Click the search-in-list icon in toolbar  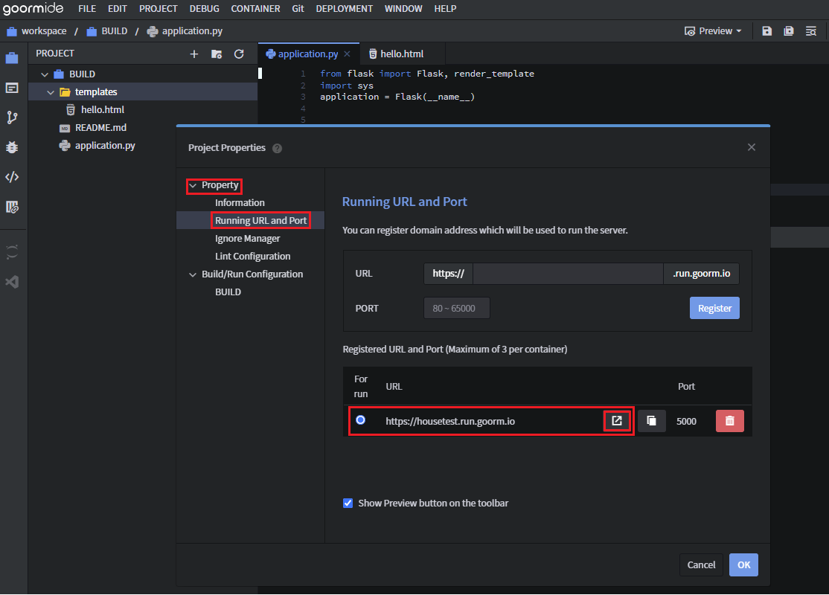click(x=810, y=31)
